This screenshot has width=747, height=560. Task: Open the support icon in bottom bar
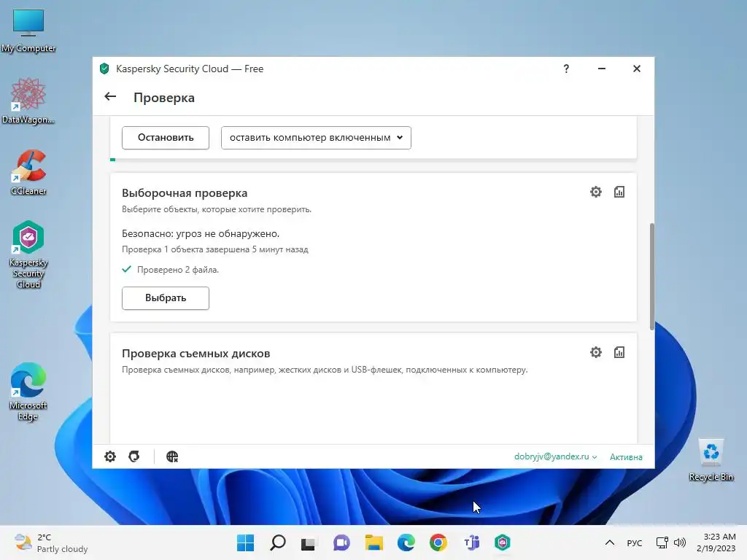pyautogui.click(x=134, y=456)
